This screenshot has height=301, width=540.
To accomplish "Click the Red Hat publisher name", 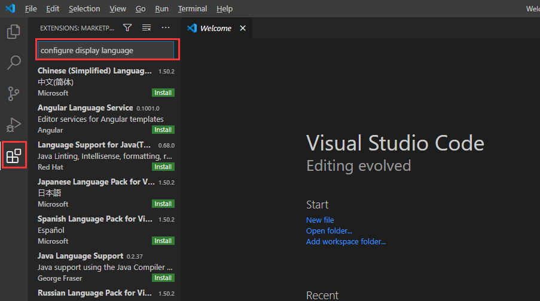I will [50, 167].
